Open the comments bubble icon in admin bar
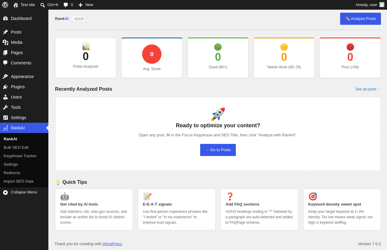Image resolution: width=387 pixels, height=250 pixels. (66, 5)
